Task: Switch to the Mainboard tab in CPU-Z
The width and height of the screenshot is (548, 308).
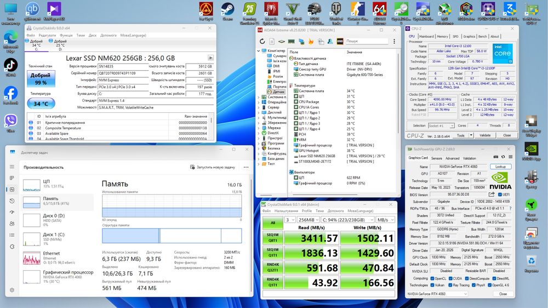Action: [x=426, y=36]
